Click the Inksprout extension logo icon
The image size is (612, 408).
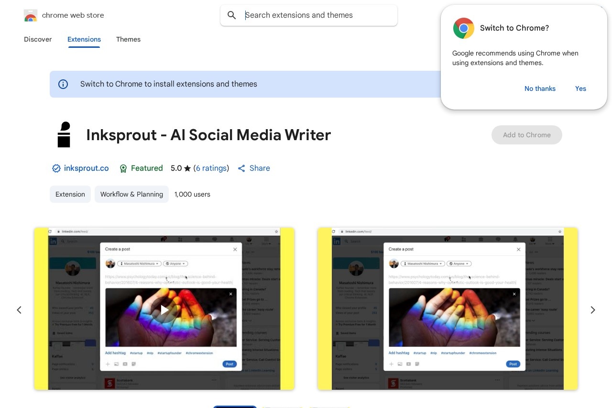64,135
